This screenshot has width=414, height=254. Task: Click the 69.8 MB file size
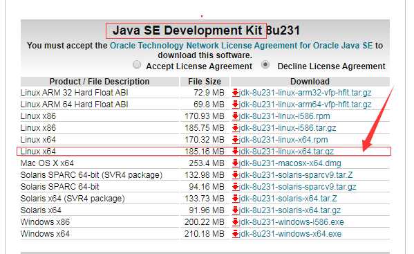click(x=209, y=105)
